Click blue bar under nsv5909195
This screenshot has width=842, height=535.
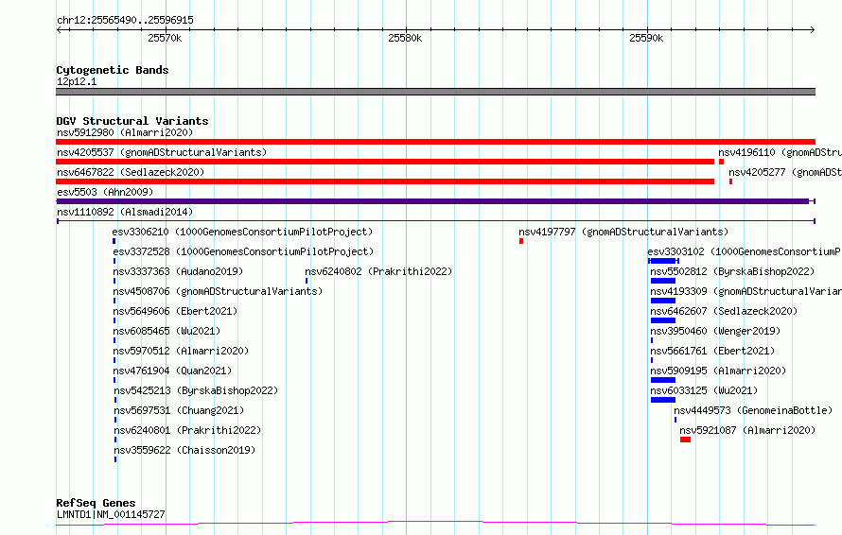(x=663, y=380)
